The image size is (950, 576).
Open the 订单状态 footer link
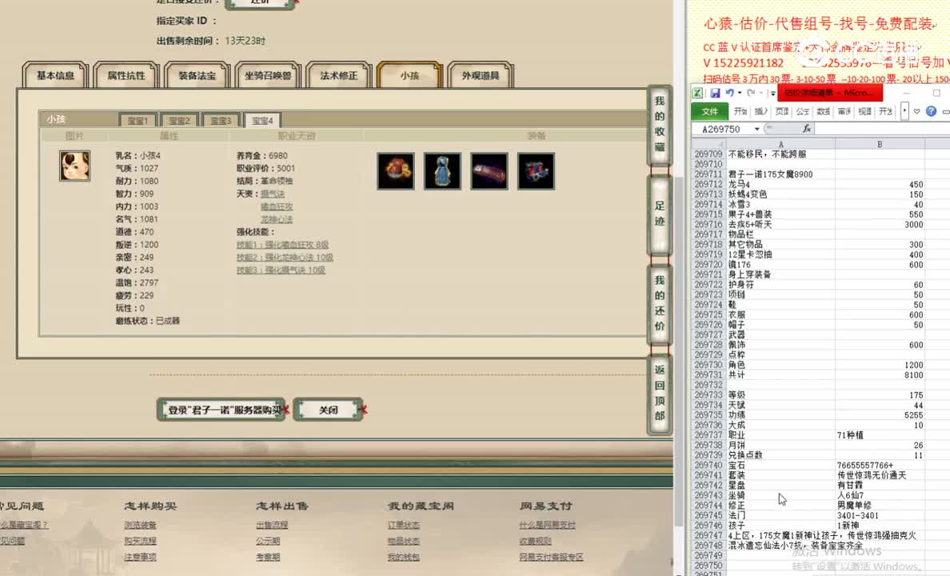[404, 525]
